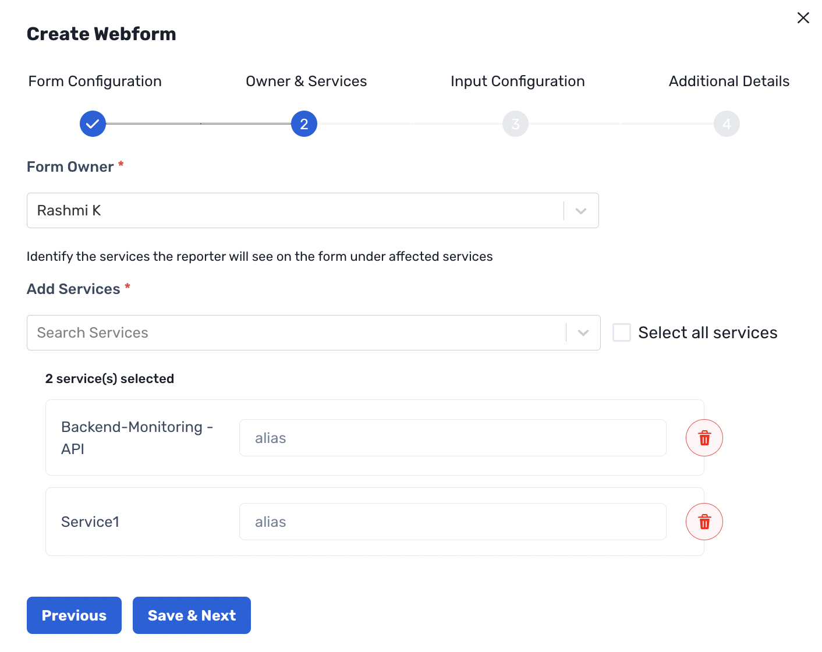The image size is (822, 652).
Task: Click the step 3 circle indicator
Action: [515, 123]
